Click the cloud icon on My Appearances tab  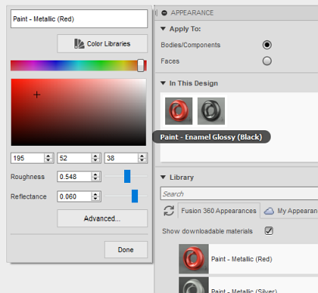click(x=269, y=211)
